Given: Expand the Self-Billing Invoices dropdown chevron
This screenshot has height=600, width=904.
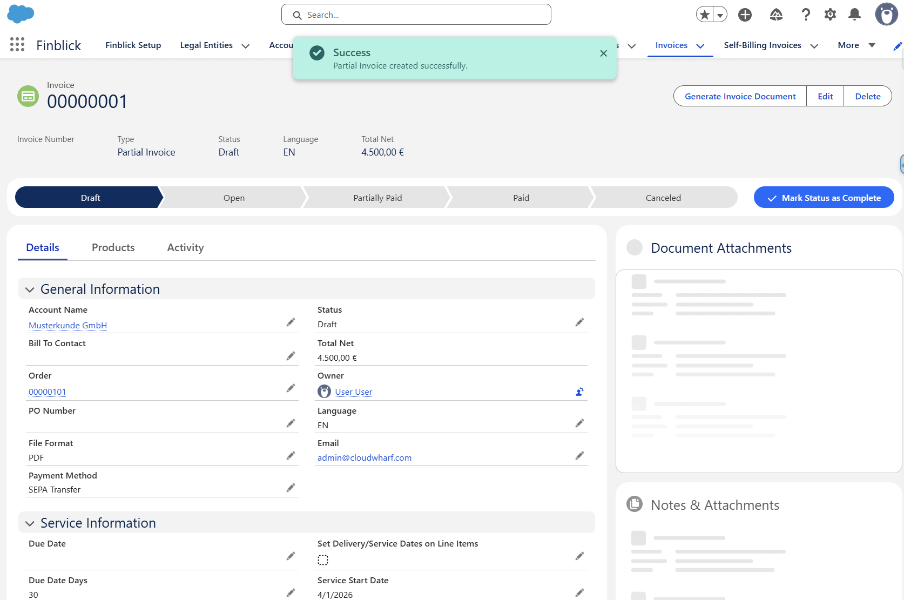Looking at the screenshot, I should click(814, 46).
